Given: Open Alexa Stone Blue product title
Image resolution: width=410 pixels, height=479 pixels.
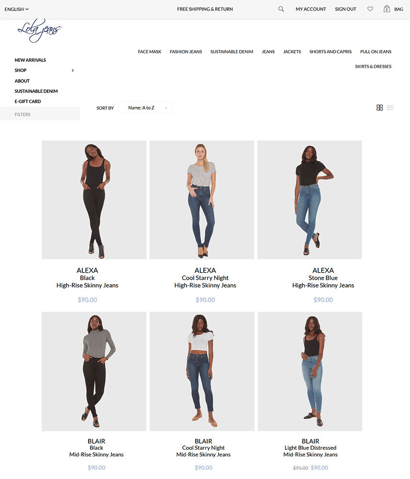Looking at the screenshot, I should [323, 278].
